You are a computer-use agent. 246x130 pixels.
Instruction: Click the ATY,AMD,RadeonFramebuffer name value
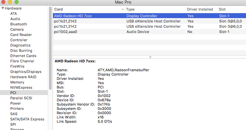123,70
